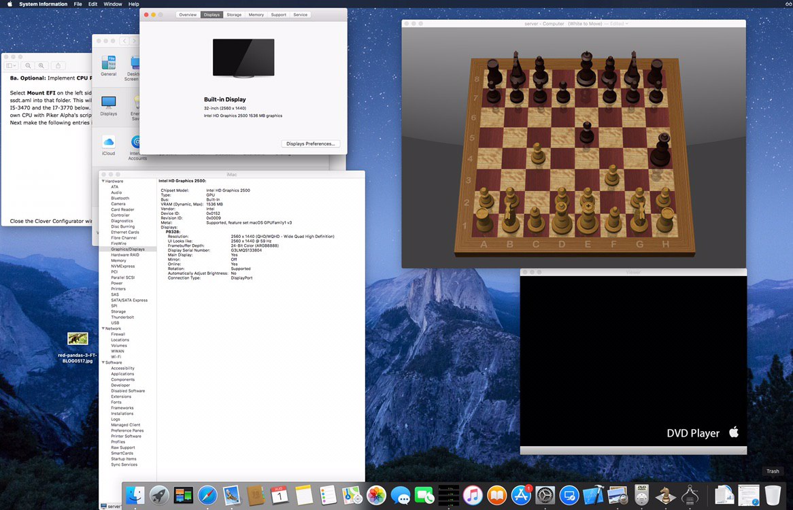
Task: Select Graphics/Displays in hardware list
Action: (128, 249)
